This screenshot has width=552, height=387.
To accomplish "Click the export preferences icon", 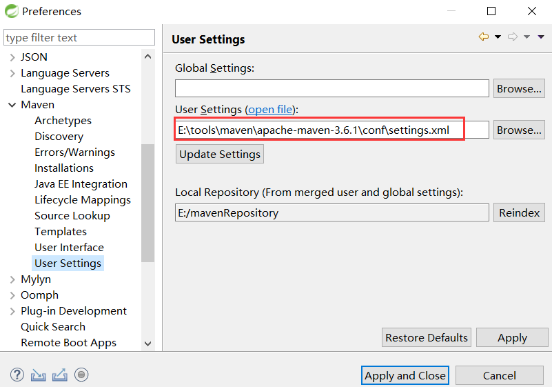I will point(60,375).
